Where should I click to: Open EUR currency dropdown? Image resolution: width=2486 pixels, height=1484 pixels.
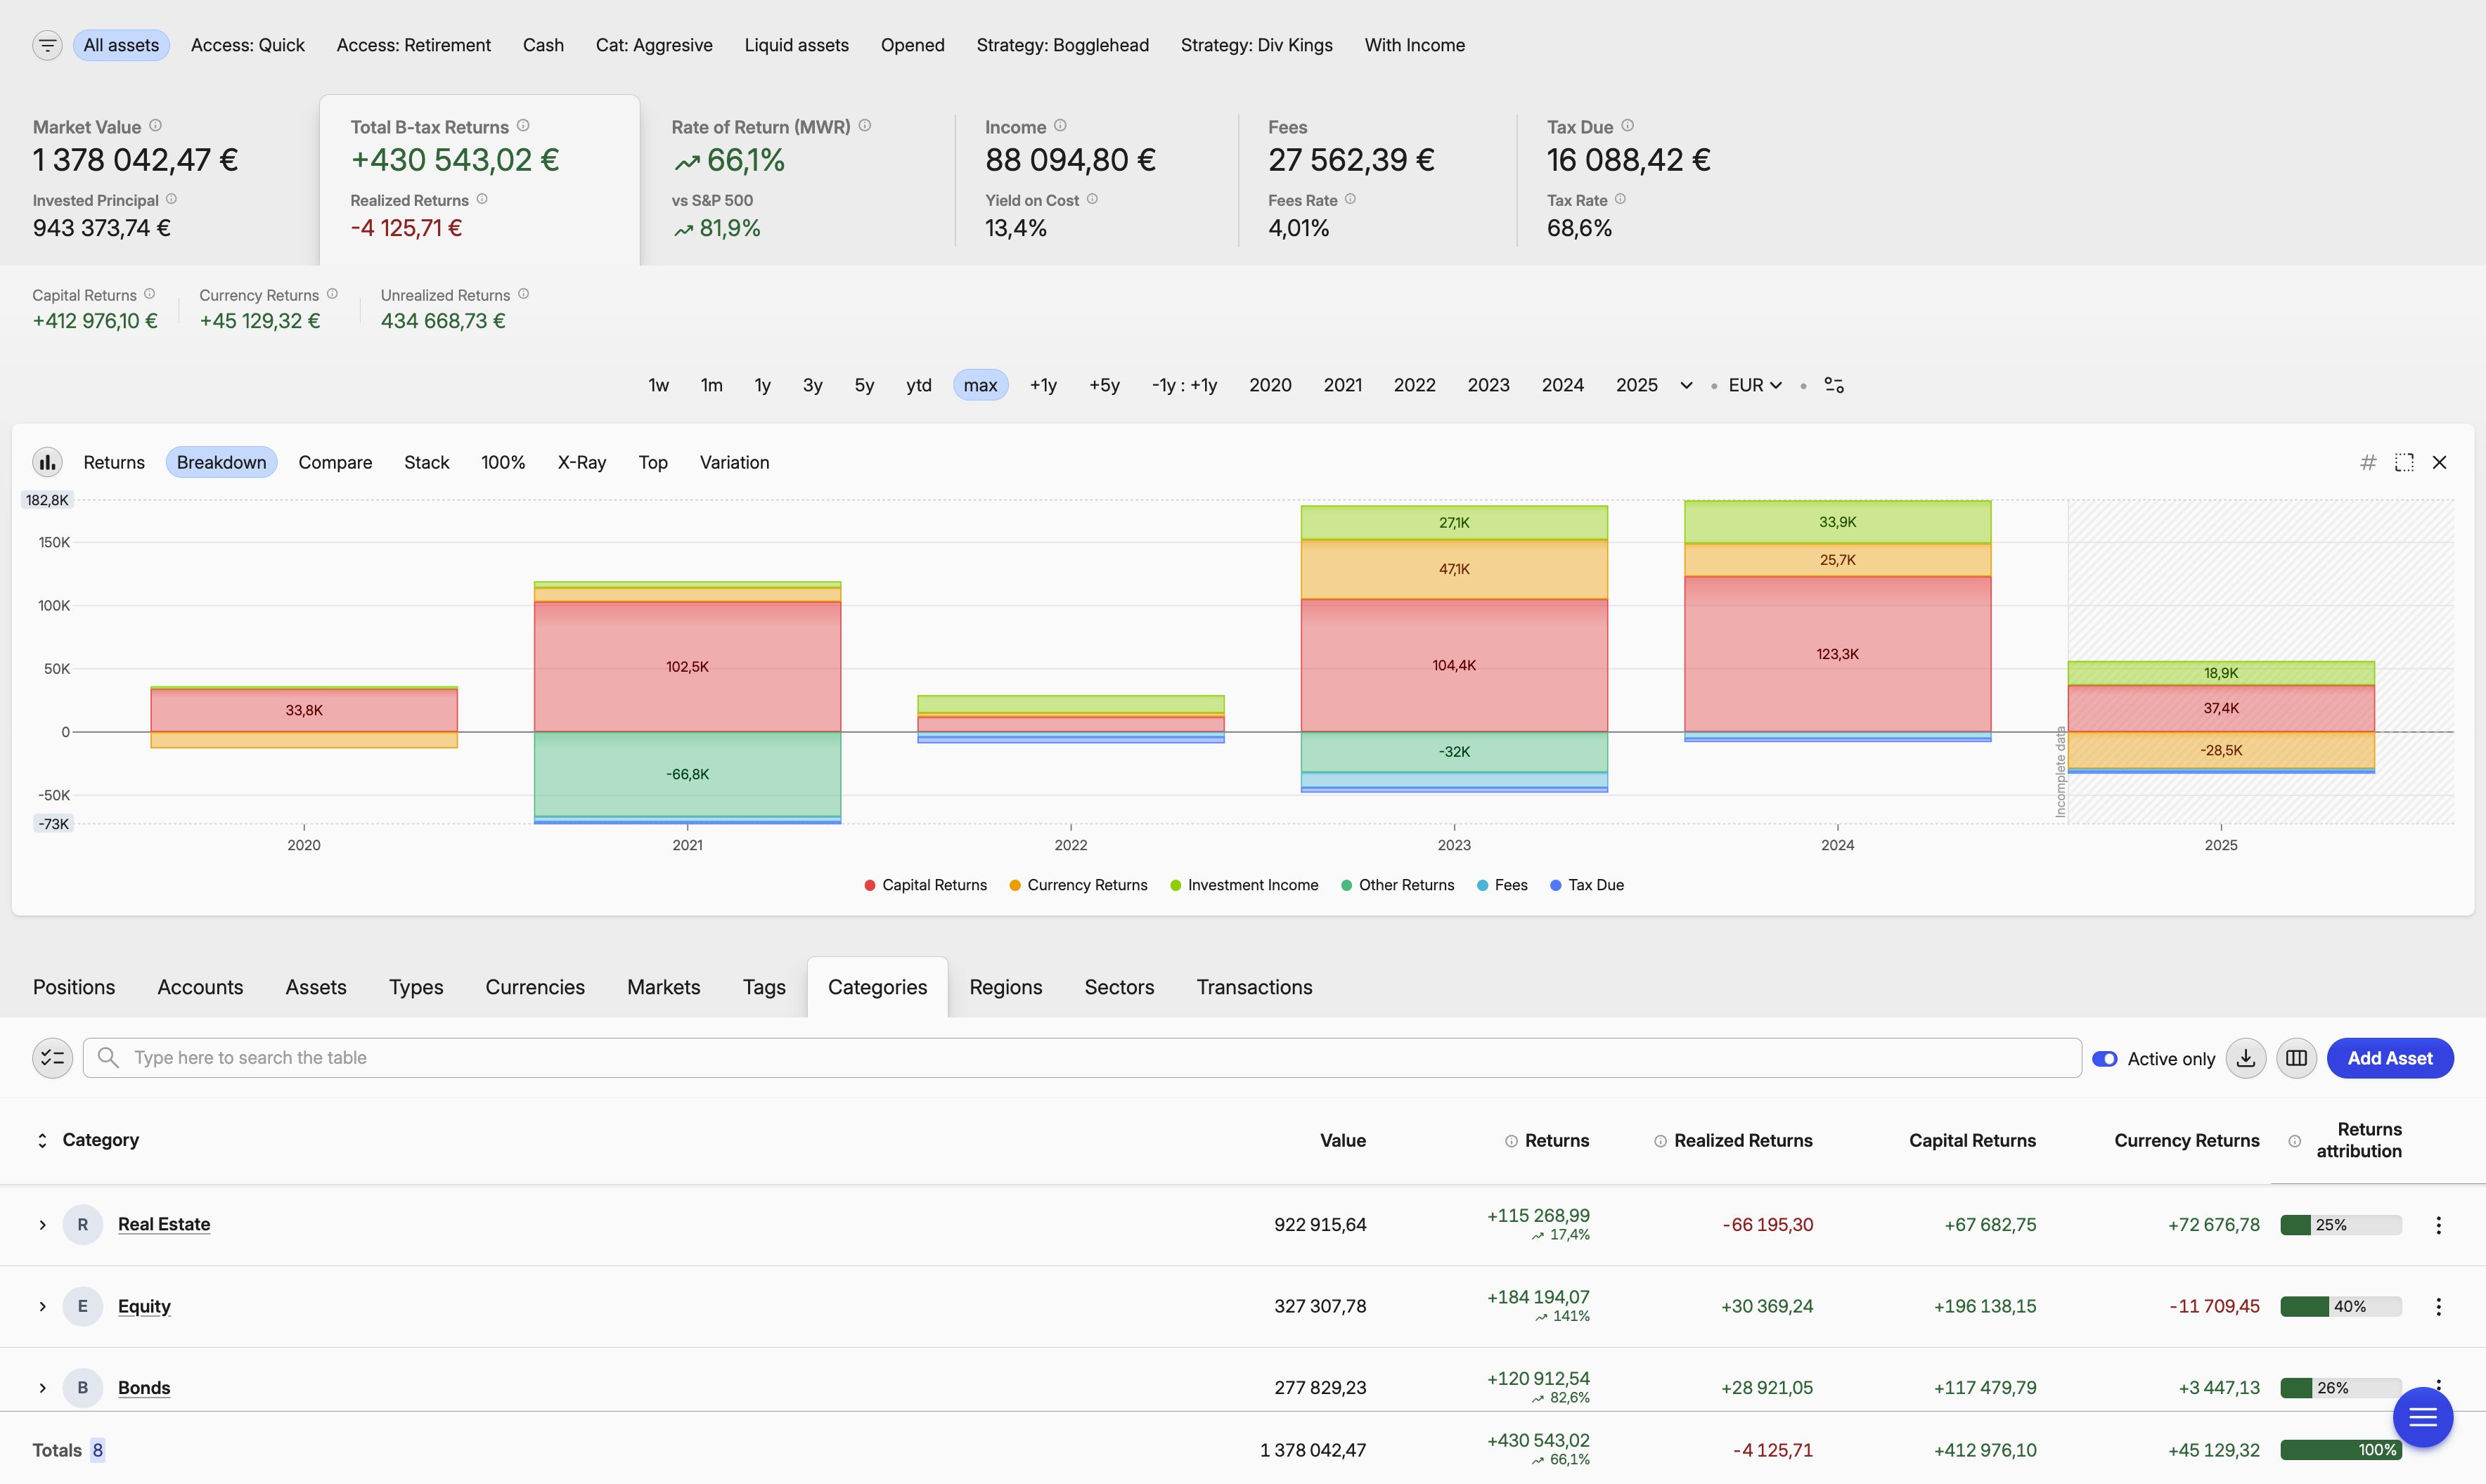coord(1755,385)
